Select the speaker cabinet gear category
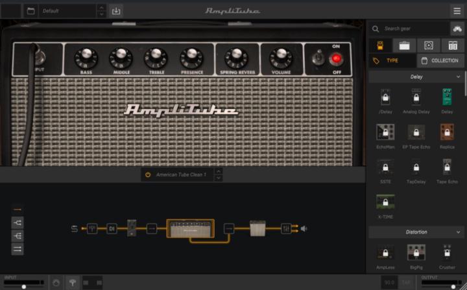This screenshot has height=290, width=467. click(429, 45)
